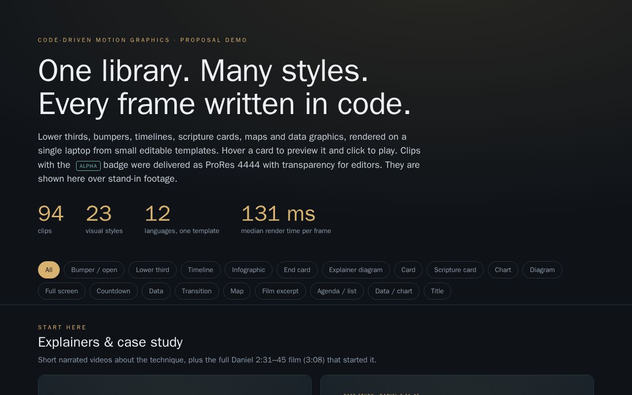Select the Data filter pill
Viewport: 632px width, 395px height.
pos(156,291)
